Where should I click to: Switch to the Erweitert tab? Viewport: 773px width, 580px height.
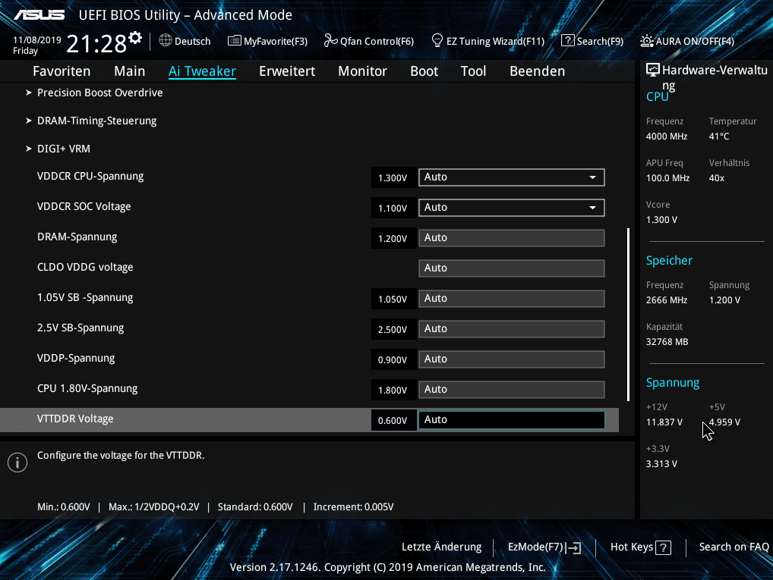pyautogui.click(x=287, y=71)
